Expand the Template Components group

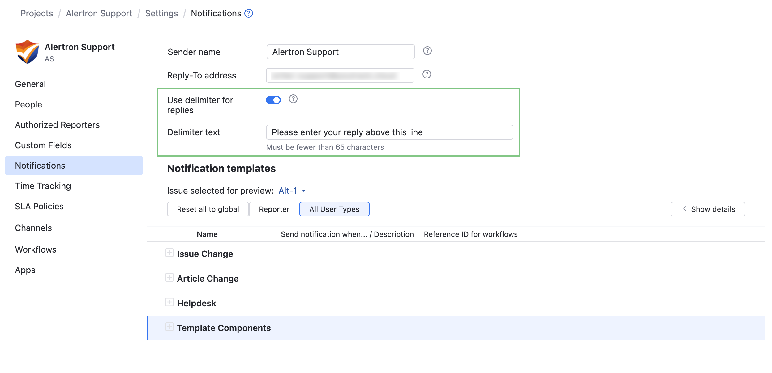[169, 327]
